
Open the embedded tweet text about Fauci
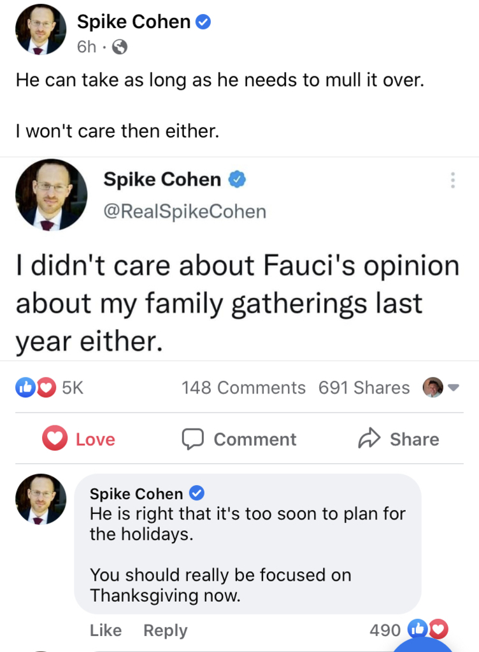(237, 304)
